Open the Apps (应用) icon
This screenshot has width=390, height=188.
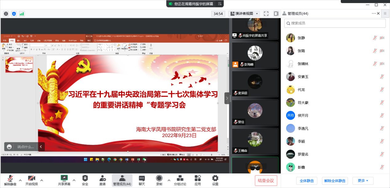pyautogui.click(x=197, y=180)
